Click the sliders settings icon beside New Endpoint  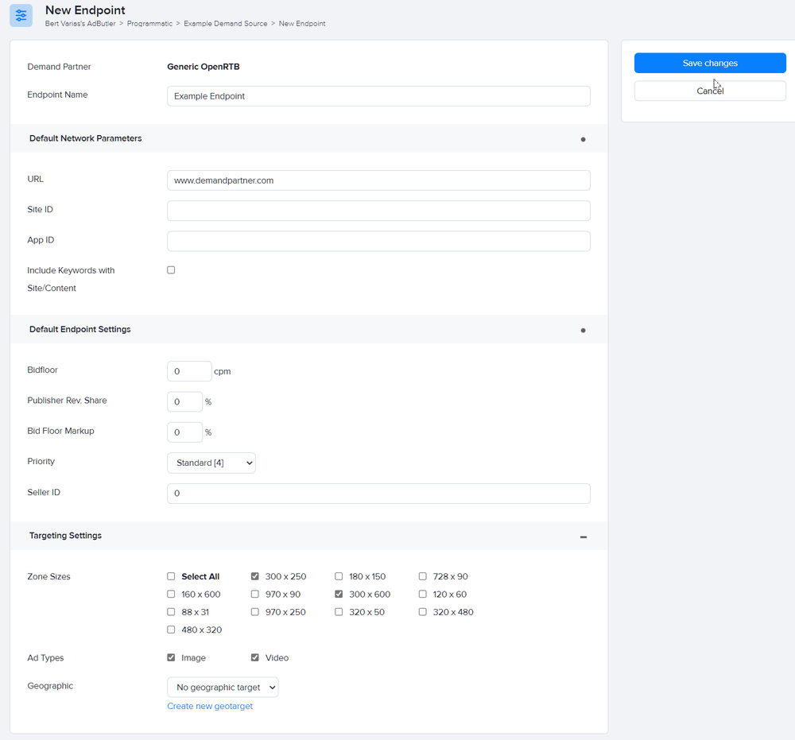point(21,15)
